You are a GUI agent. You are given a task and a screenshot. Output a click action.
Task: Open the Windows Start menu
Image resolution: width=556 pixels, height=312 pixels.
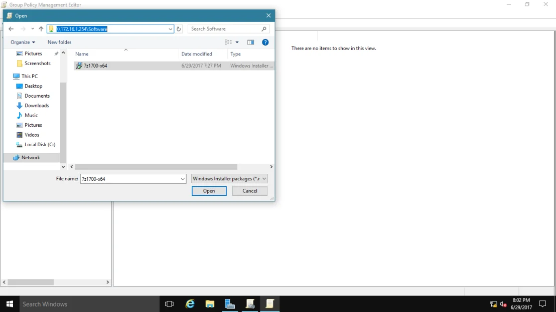pos(10,304)
